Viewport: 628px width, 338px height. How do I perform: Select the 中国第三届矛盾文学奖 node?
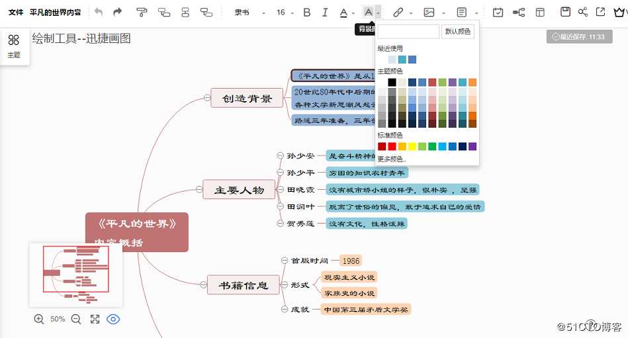(366, 309)
